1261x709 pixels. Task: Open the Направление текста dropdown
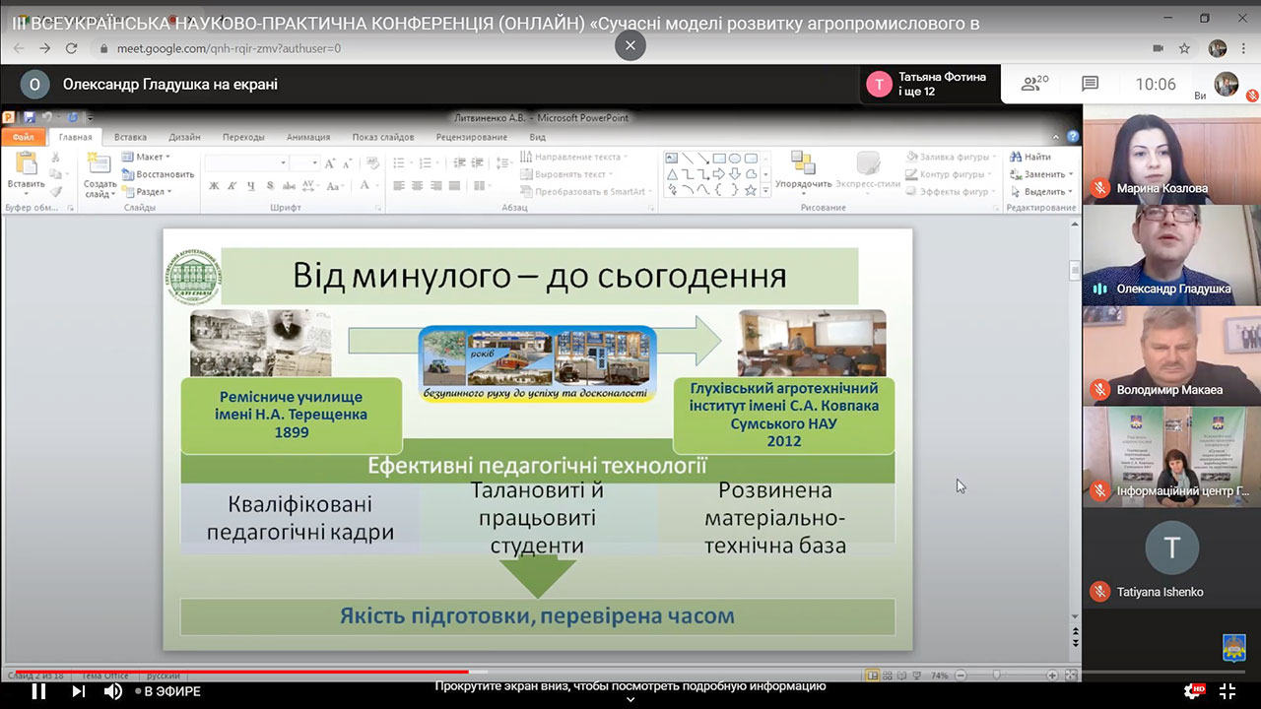[575, 157]
